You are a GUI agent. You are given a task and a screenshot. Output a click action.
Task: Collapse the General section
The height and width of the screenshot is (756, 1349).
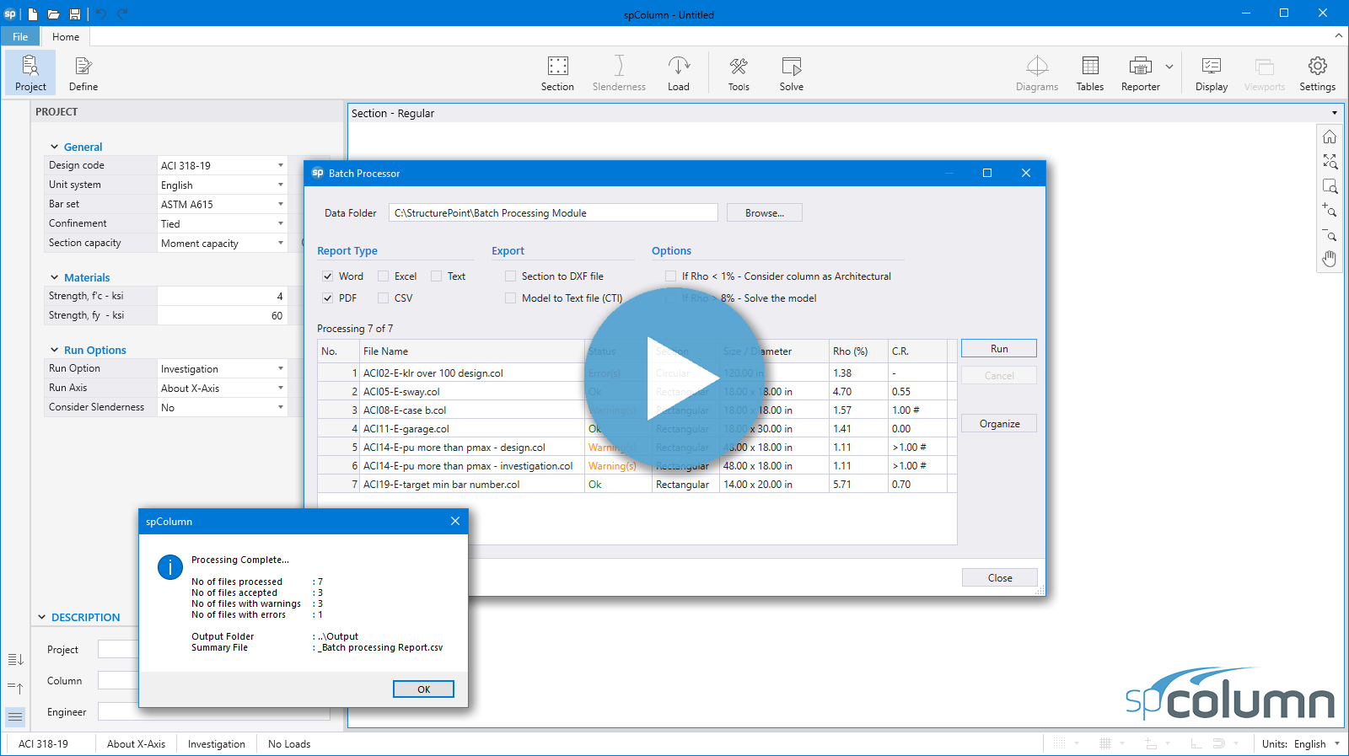pos(55,147)
